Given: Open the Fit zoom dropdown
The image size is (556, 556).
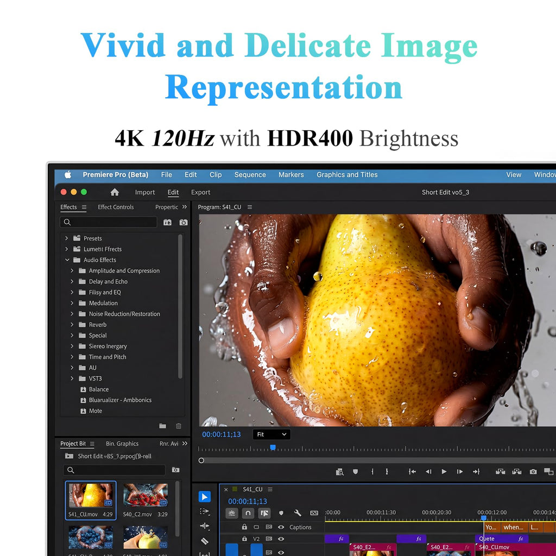Looking at the screenshot, I should pos(271,434).
